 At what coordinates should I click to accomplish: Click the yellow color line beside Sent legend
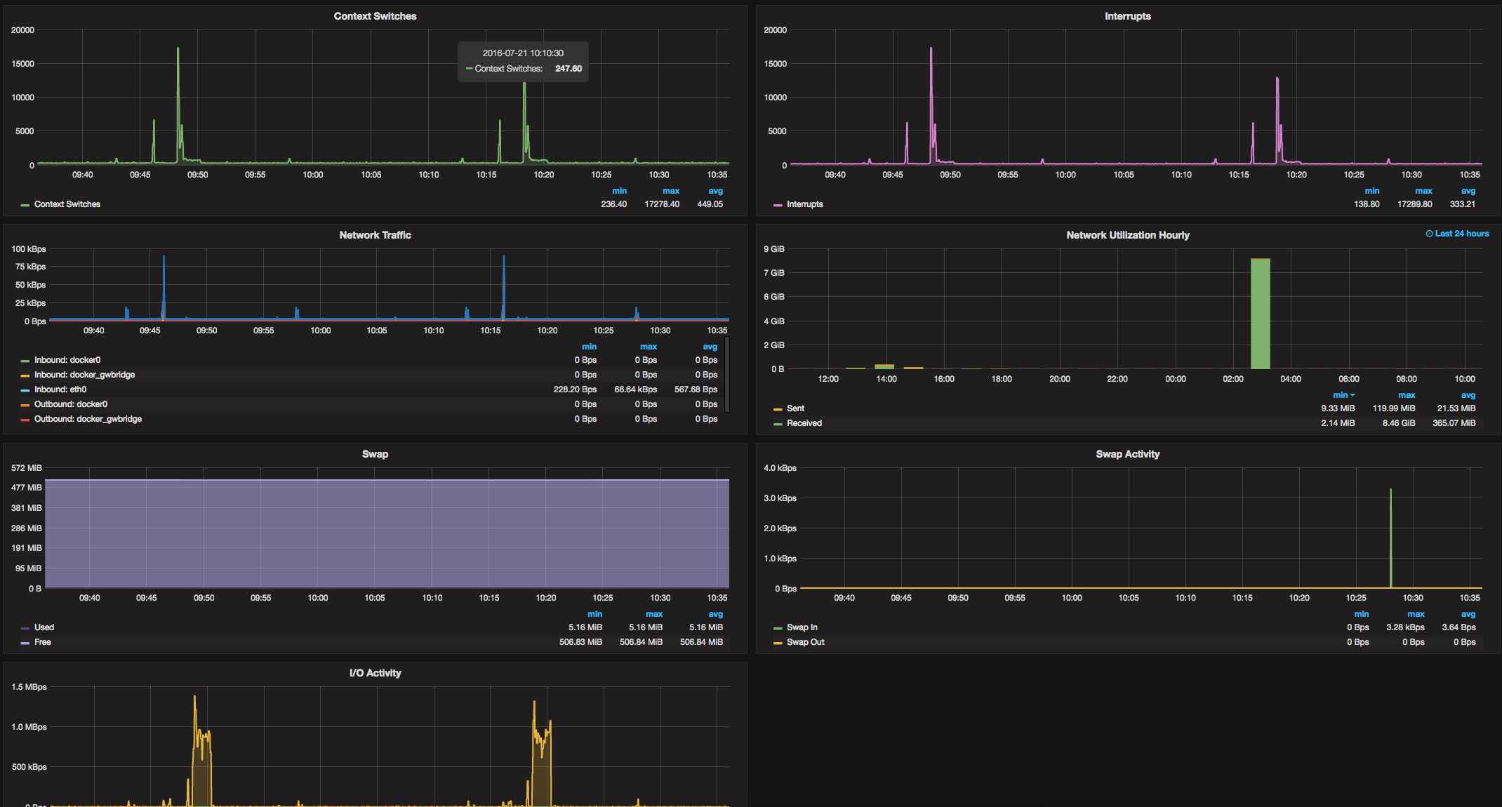(x=778, y=409)
